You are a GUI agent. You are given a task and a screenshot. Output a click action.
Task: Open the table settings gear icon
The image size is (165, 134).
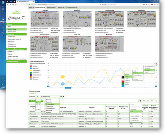(140, 101)
